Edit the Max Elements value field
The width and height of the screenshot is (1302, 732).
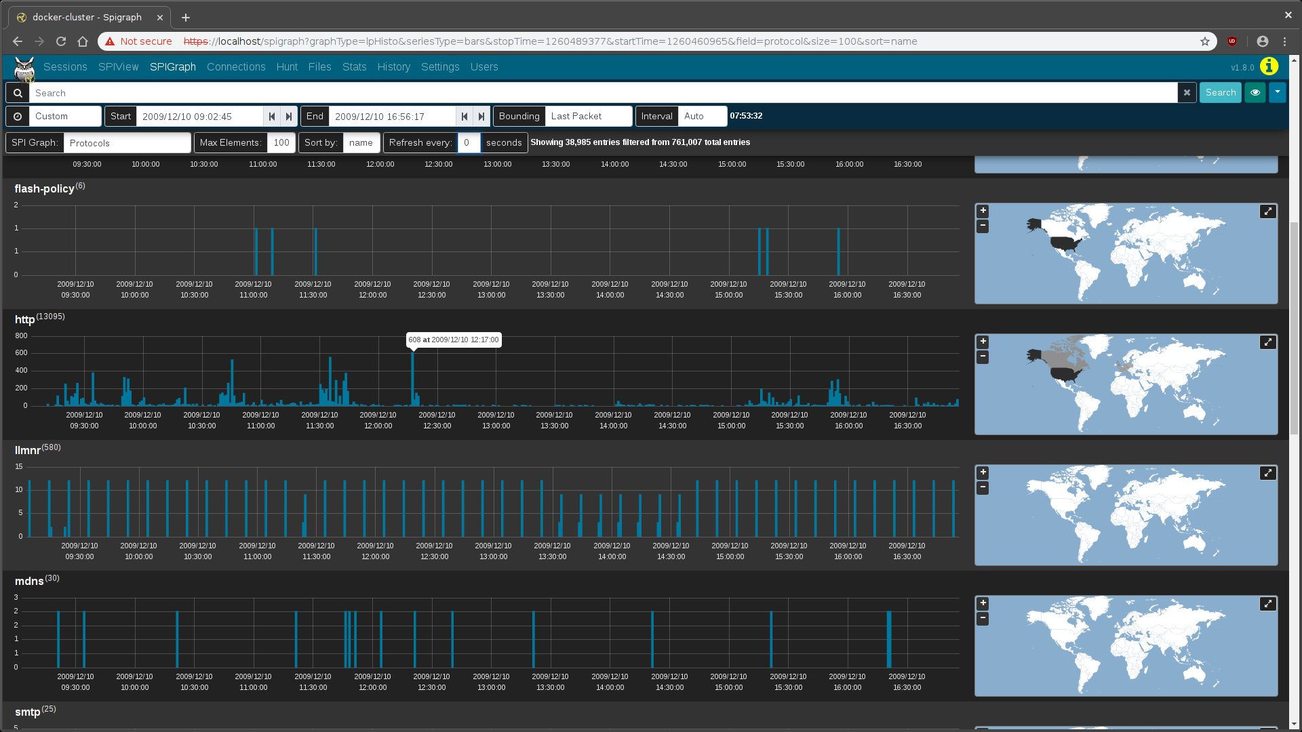pyautogui.click(x=281, y=142)
